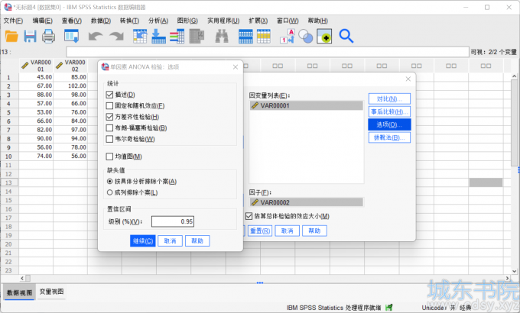Click the binoculars Find icon
This screenshot has width=520, height=313.
[222, 36]
